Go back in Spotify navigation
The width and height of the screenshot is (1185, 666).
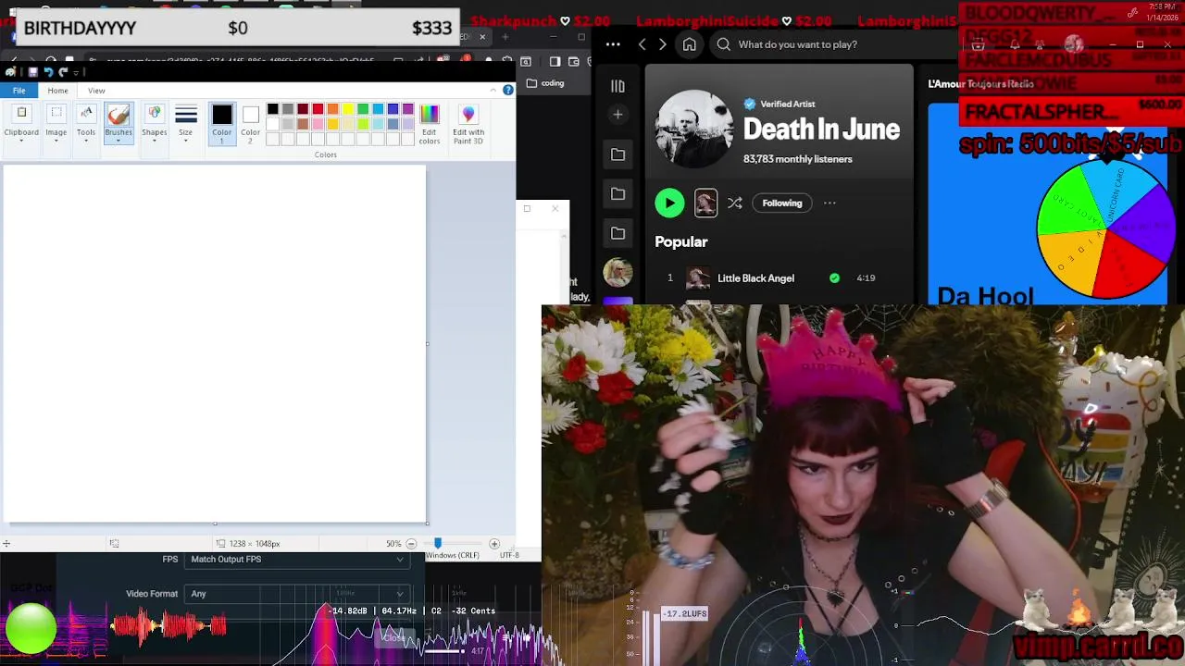[642, 44]
